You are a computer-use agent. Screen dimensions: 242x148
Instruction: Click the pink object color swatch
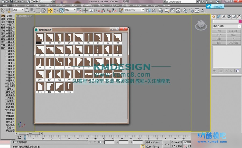(240, 21)
